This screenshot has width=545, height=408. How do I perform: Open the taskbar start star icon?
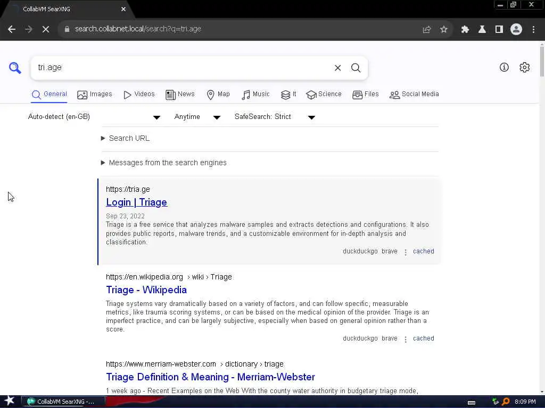(9, 401)
